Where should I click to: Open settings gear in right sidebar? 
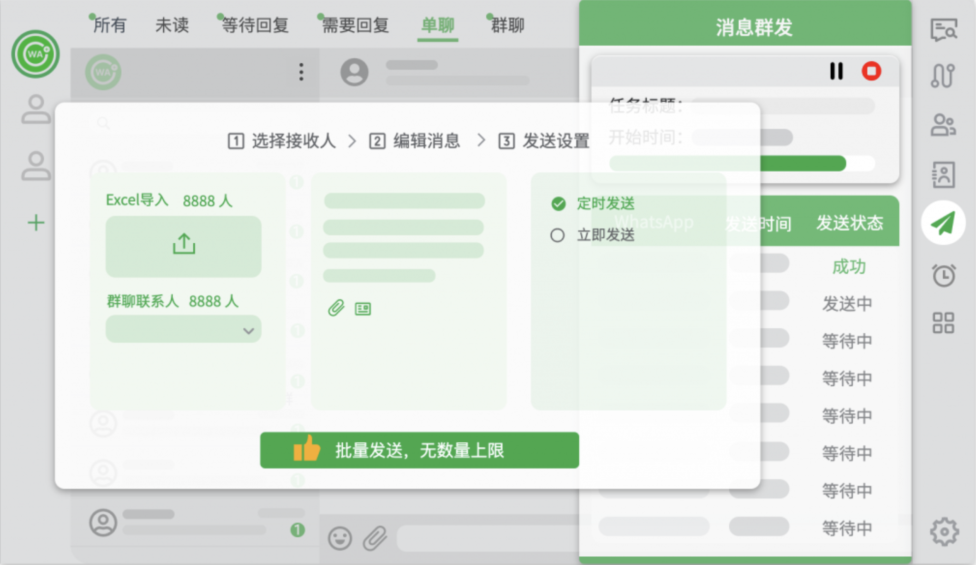pos(944,532)
